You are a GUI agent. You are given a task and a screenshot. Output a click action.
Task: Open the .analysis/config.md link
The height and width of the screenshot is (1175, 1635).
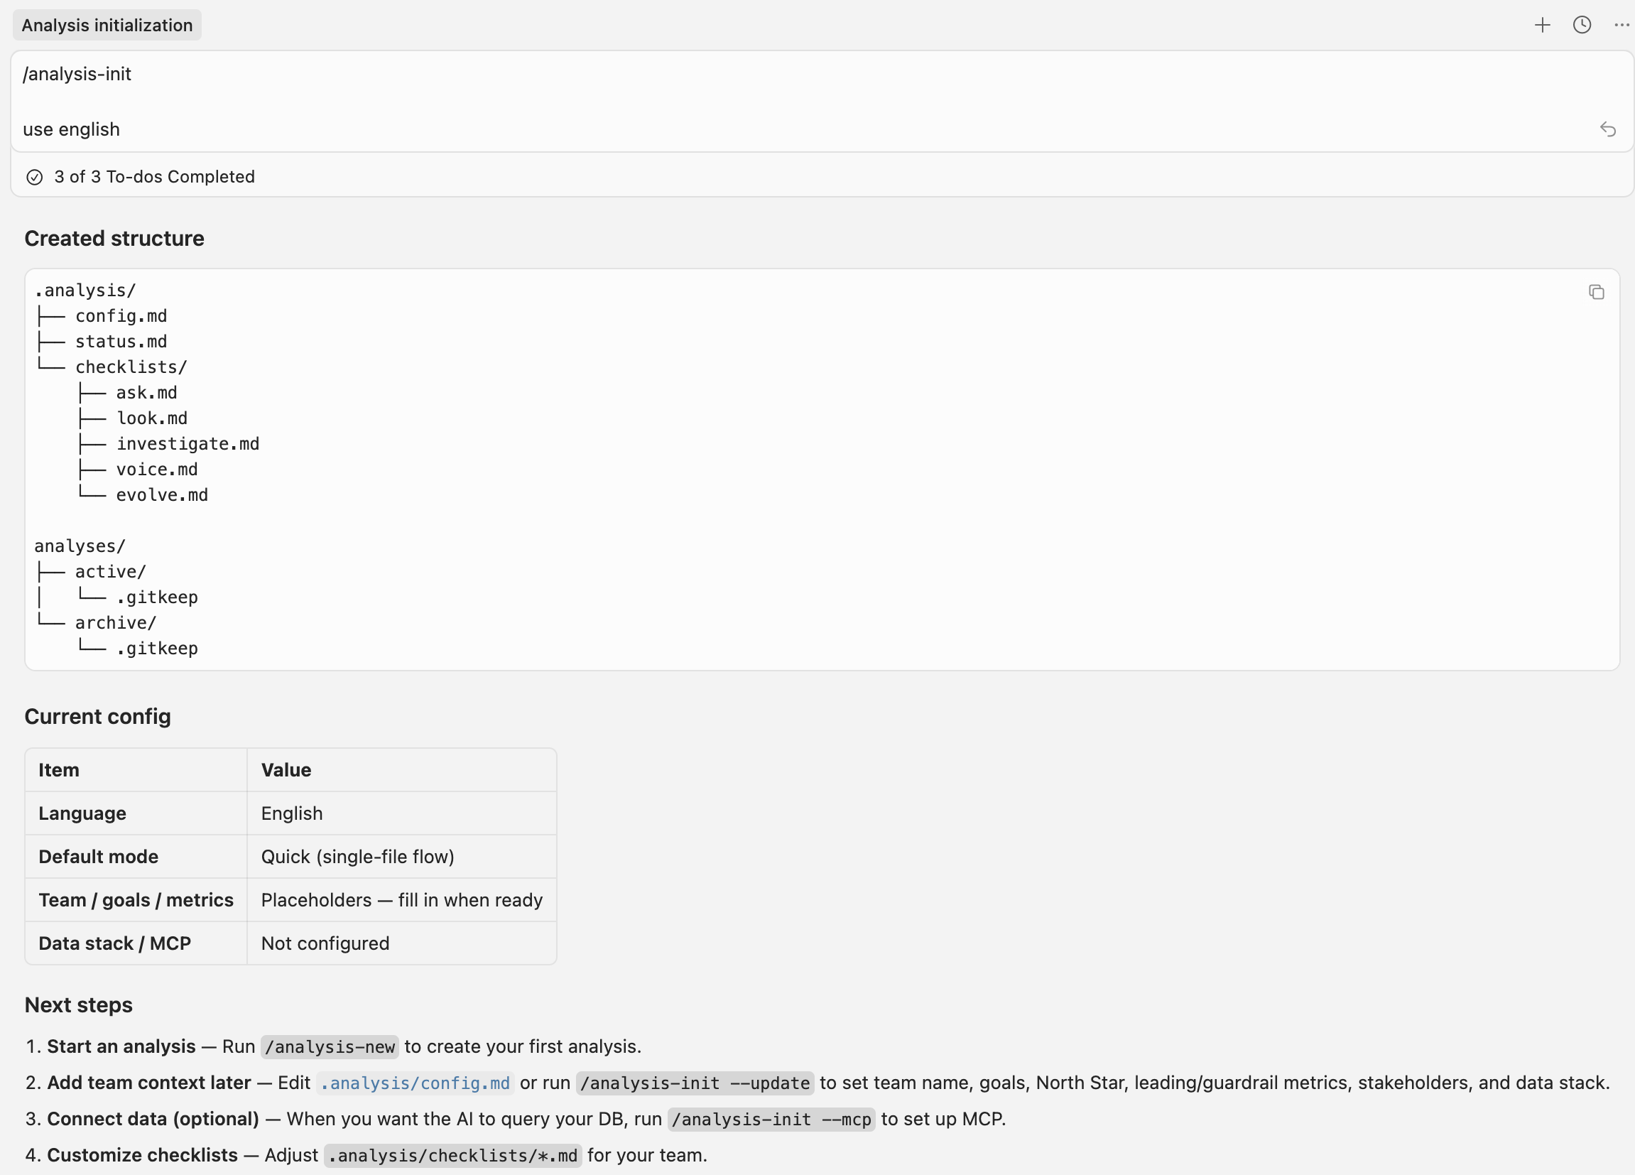click(x=415, y=1083)
